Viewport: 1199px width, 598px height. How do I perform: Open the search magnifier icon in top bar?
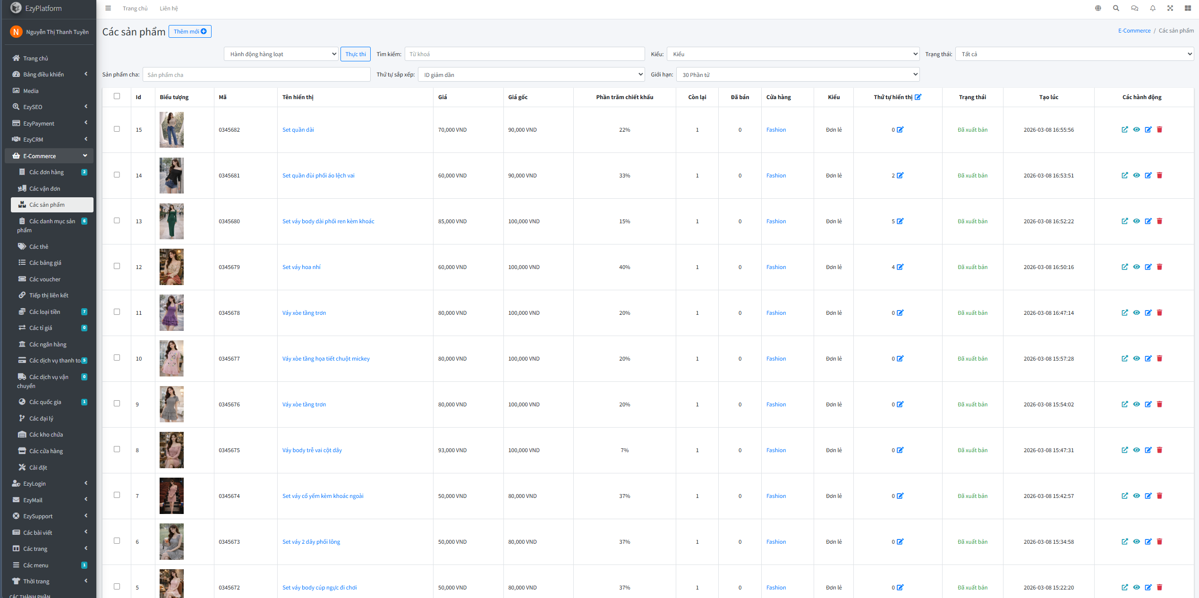(x=1116, y=8)
